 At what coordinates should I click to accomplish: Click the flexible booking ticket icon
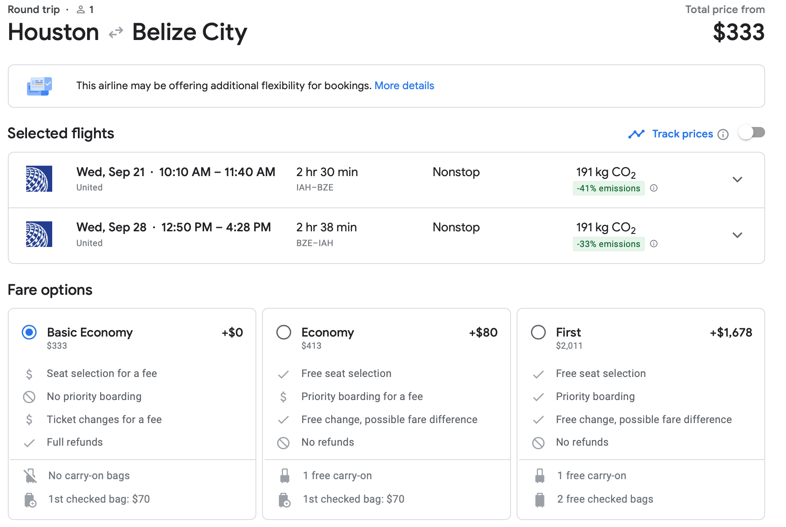39,86
